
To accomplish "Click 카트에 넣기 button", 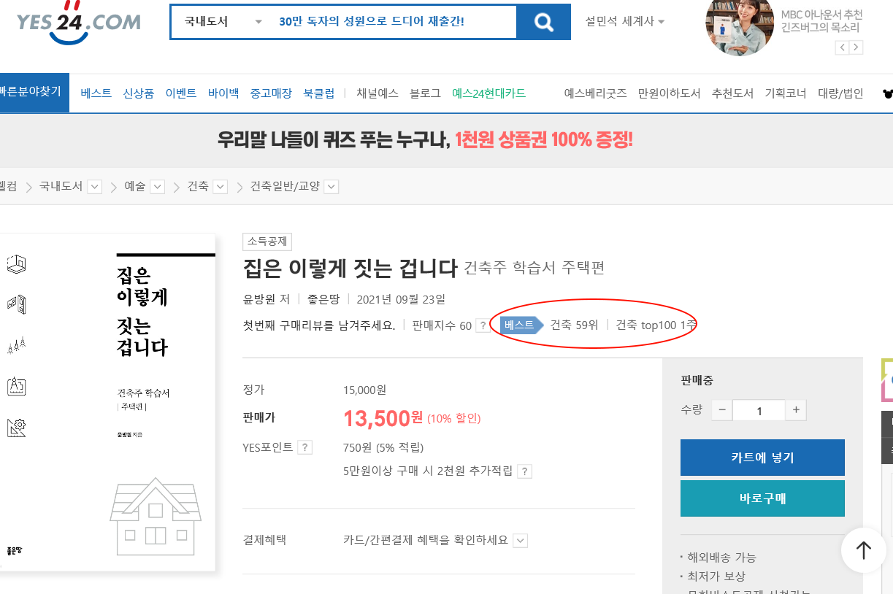I will tap(762, 458).
